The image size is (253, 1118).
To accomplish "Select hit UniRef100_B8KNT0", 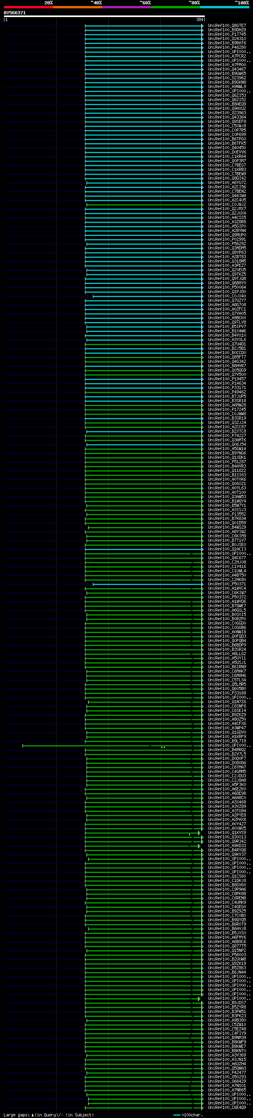I will [227, 1051].
